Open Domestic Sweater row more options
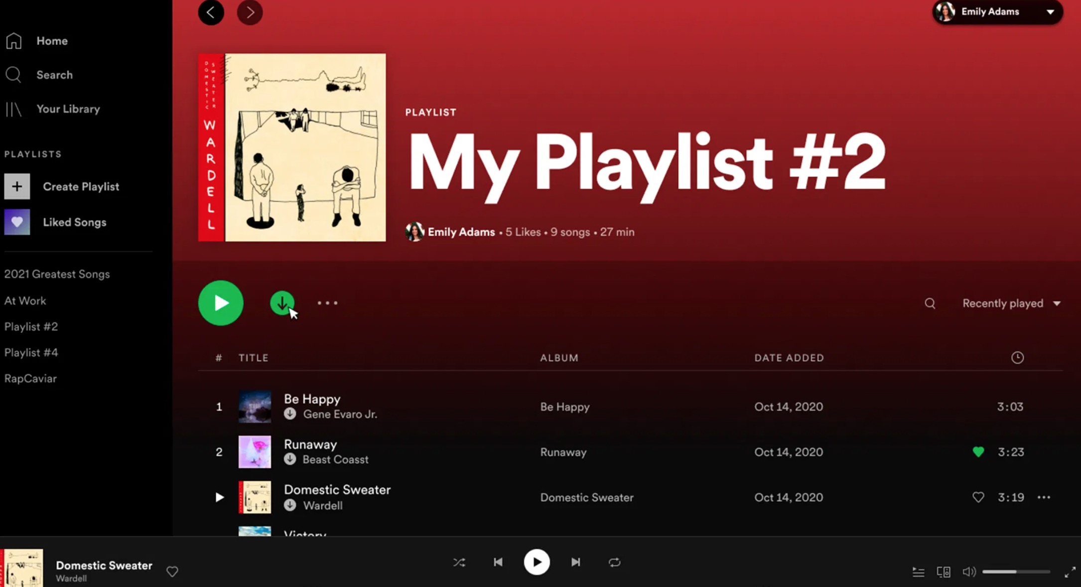 [x=1044, y=497]
